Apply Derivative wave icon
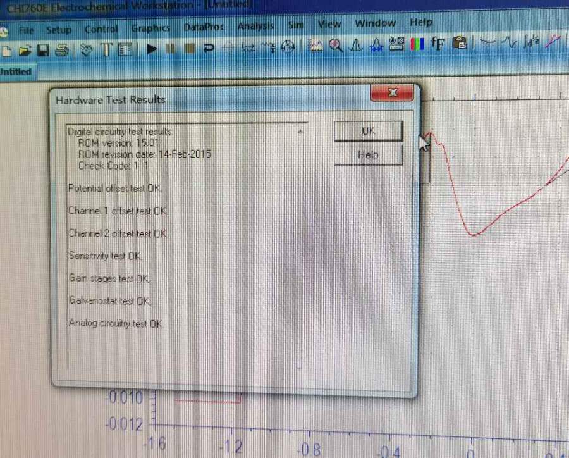569x458 pixels. 510,42
